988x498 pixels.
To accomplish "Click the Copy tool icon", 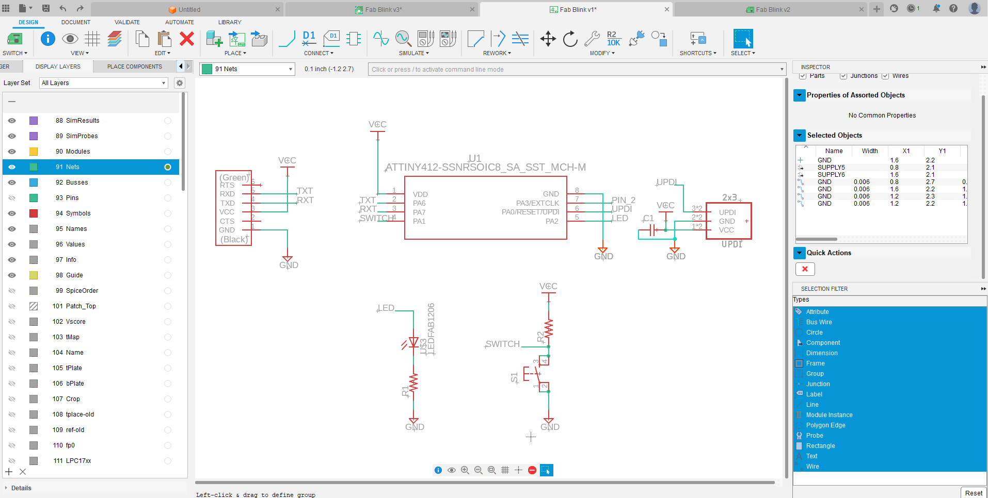I will (142, 39).
